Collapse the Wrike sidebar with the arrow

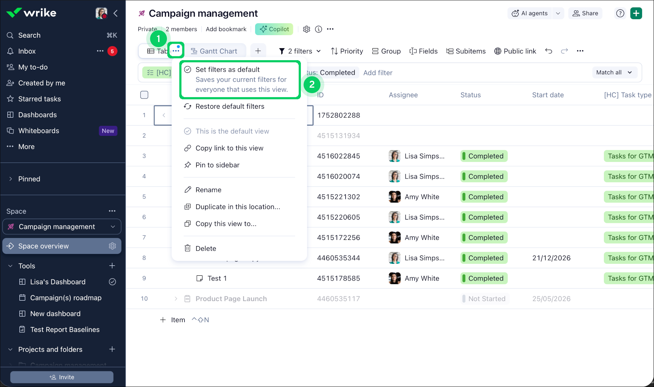pos(115,13)
